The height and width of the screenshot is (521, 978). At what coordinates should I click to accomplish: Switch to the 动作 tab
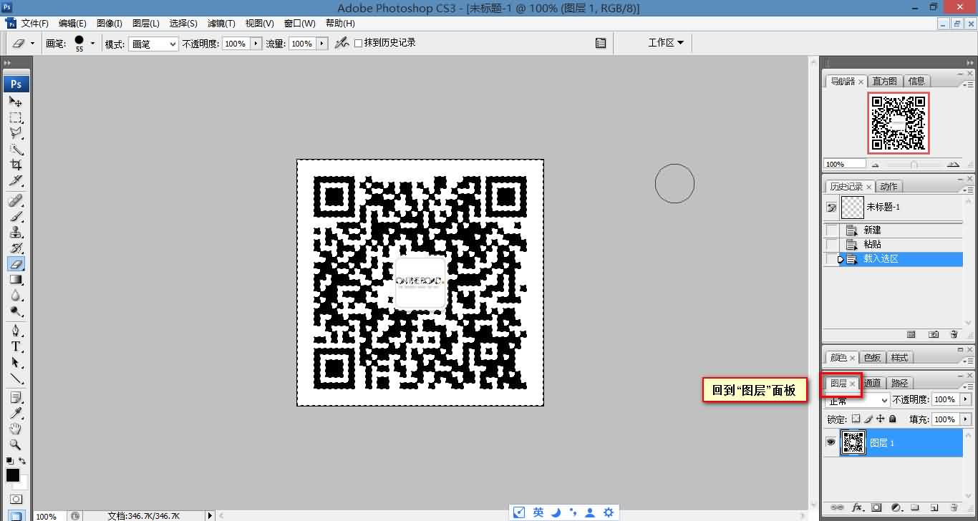[x=889, y=186]
